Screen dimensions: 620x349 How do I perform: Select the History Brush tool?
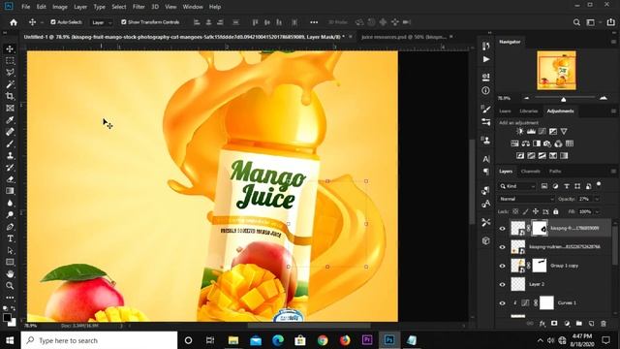(10, 168)
